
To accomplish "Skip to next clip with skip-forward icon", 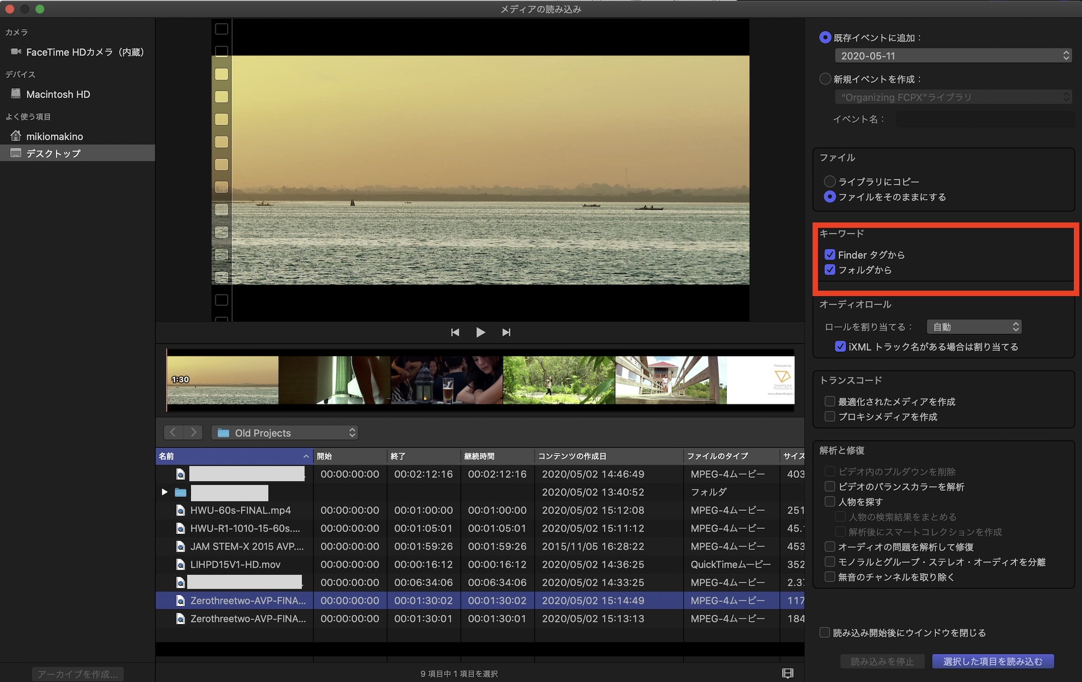I will tap(506, 332).
